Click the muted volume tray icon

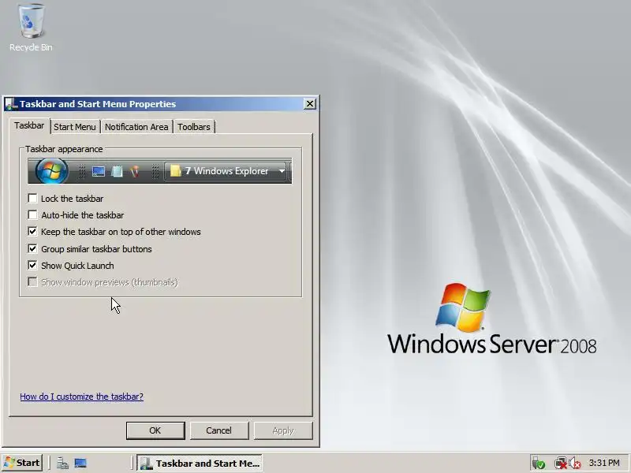(575, 464)
